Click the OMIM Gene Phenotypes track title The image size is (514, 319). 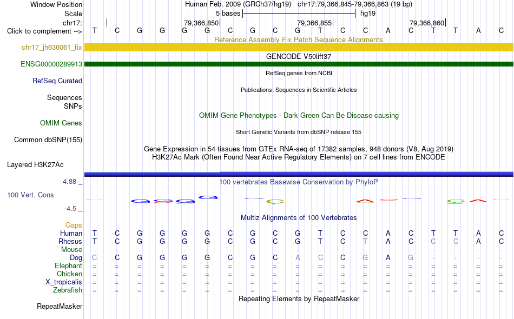click(299, 115)
